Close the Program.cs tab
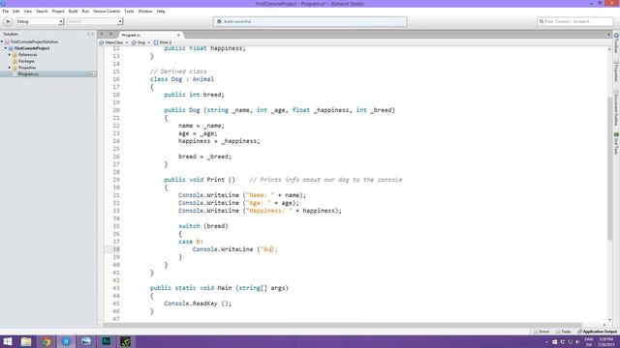Image resolution: width=620 pixels, height=348 pixels. pos(178,35)
